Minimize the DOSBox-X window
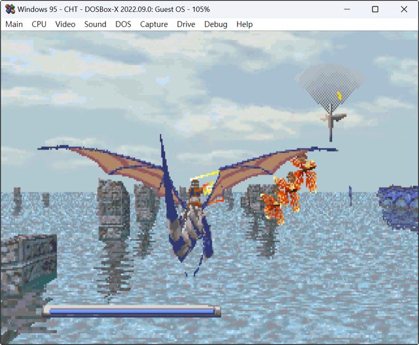Screen dimensions: 419x345 tap(345, 9)
